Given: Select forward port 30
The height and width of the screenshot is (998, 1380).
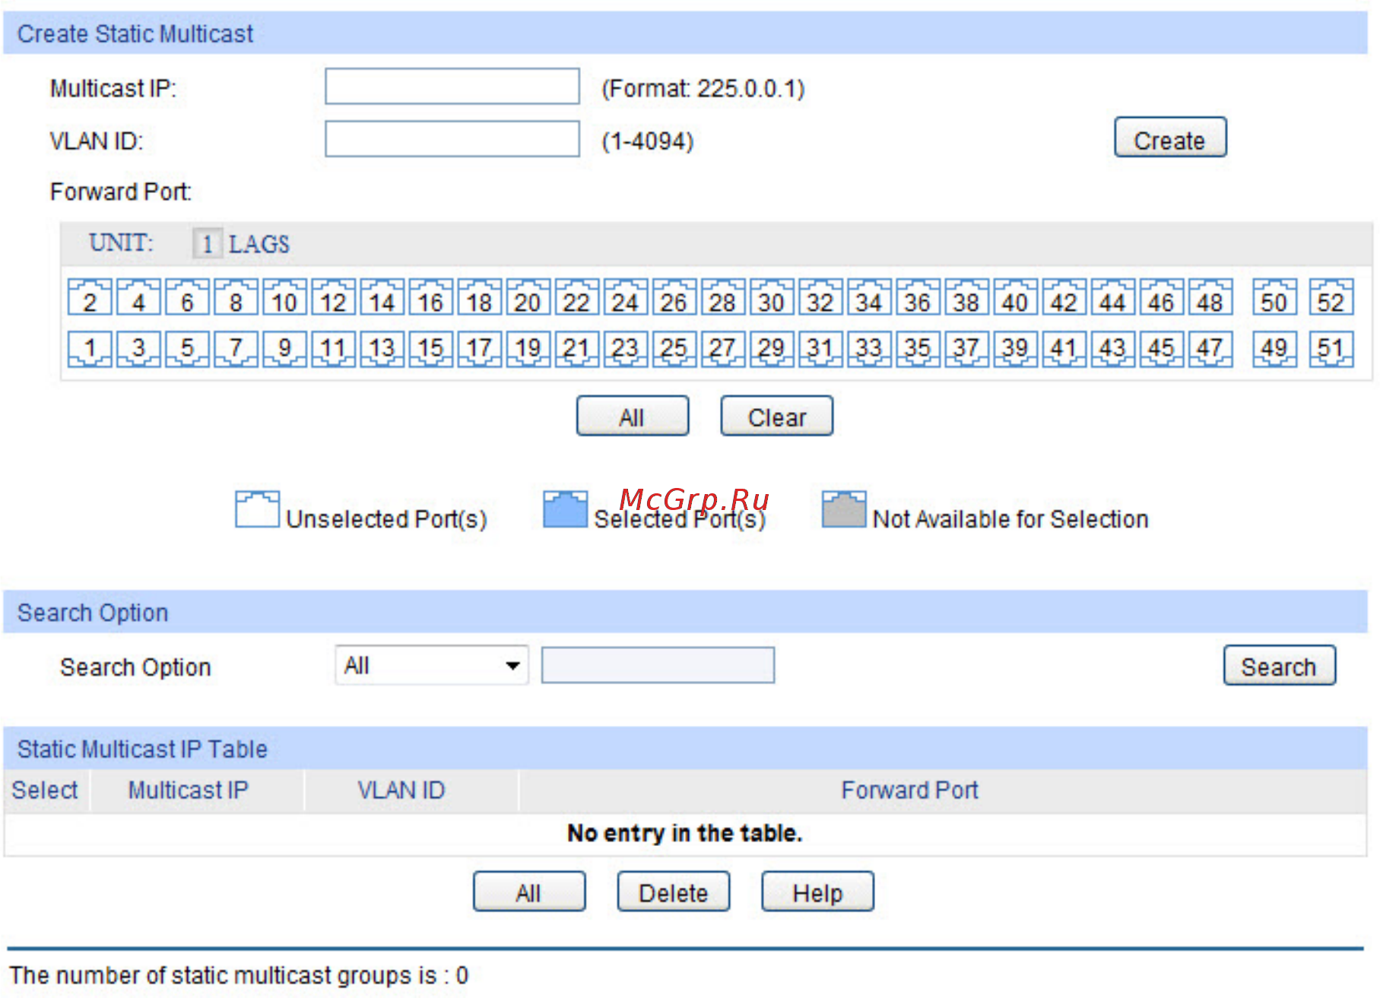Looking at the screenshot, I should click(x=771, y=297).
